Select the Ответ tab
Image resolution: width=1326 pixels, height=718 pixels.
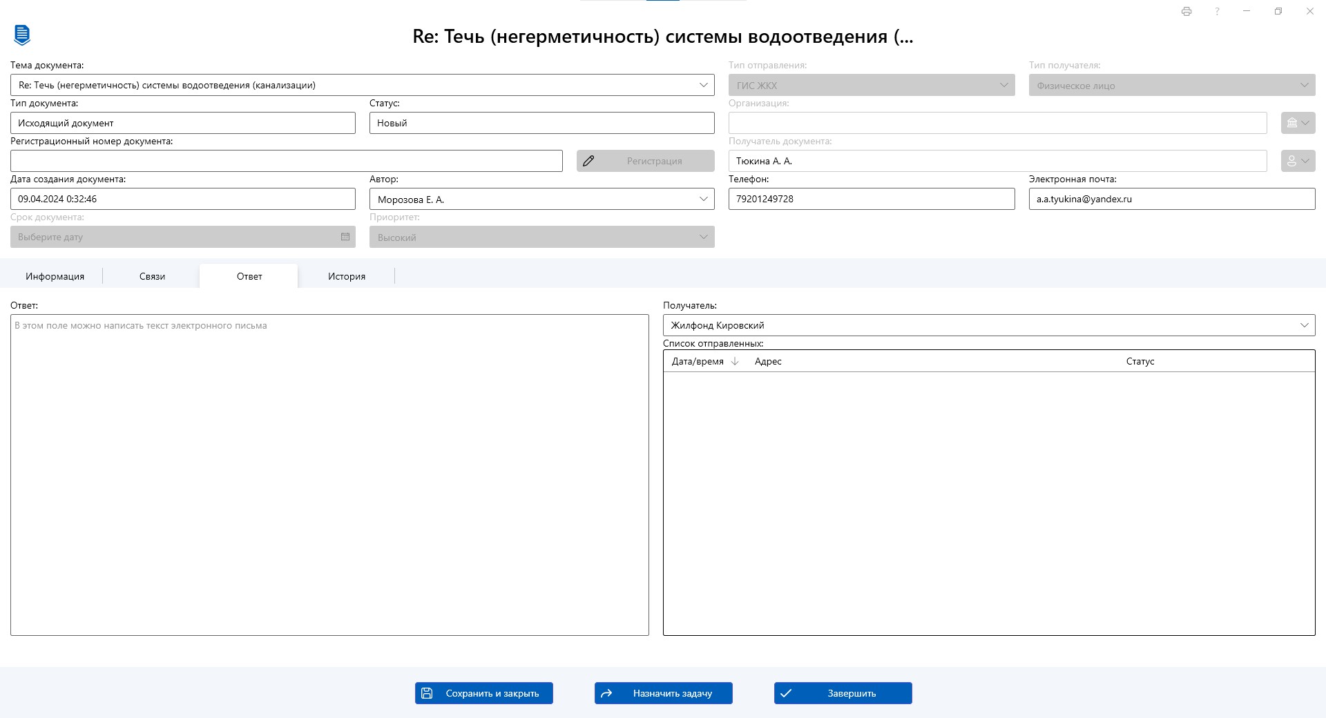click(x=249, y=276)
